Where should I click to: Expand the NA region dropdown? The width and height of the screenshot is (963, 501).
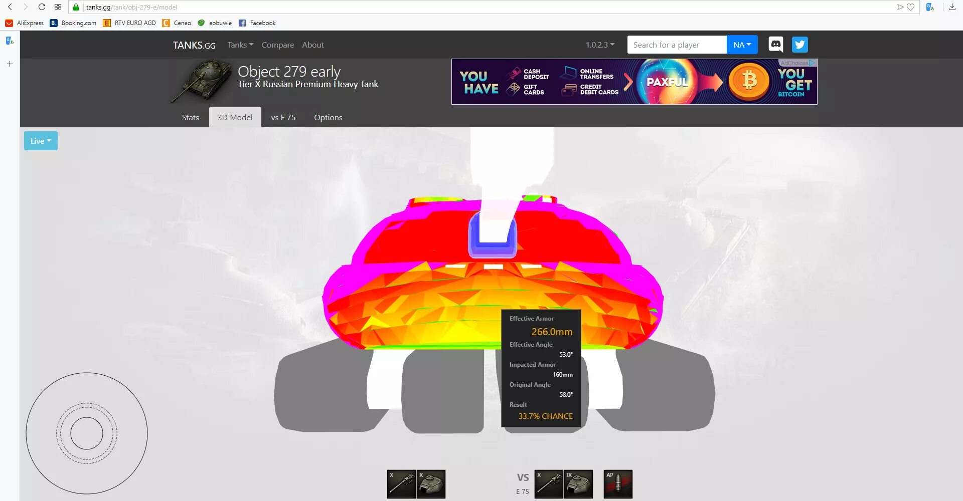742,45
